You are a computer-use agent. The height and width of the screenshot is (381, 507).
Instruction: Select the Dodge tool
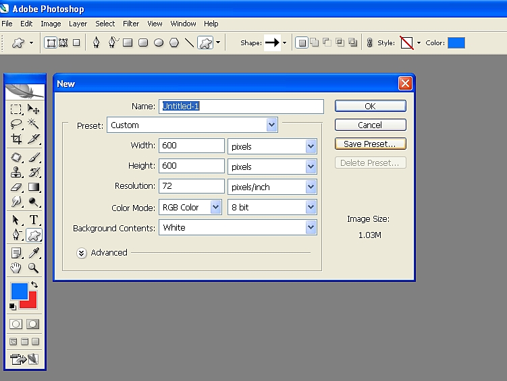34,202
